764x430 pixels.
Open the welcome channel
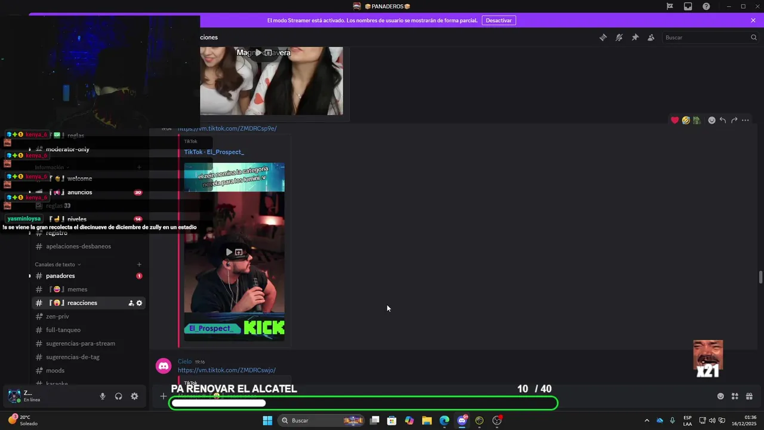pyautogui.click(x=88, y=179)
